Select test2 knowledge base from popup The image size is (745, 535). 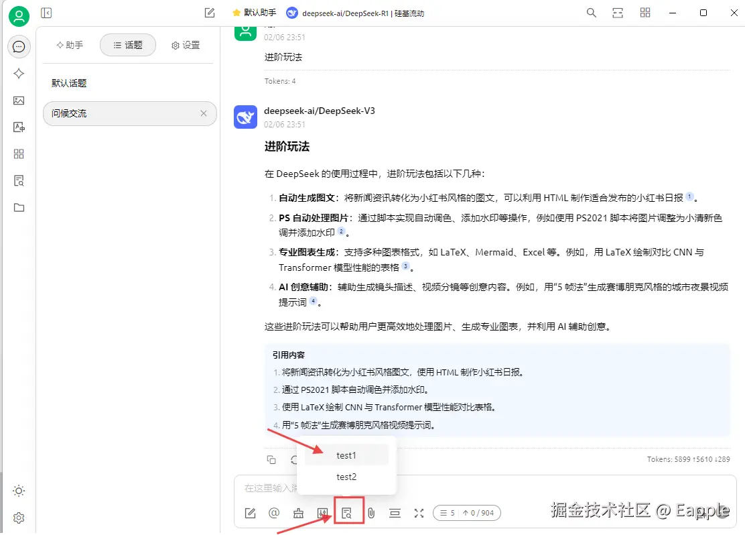[346, 477]
